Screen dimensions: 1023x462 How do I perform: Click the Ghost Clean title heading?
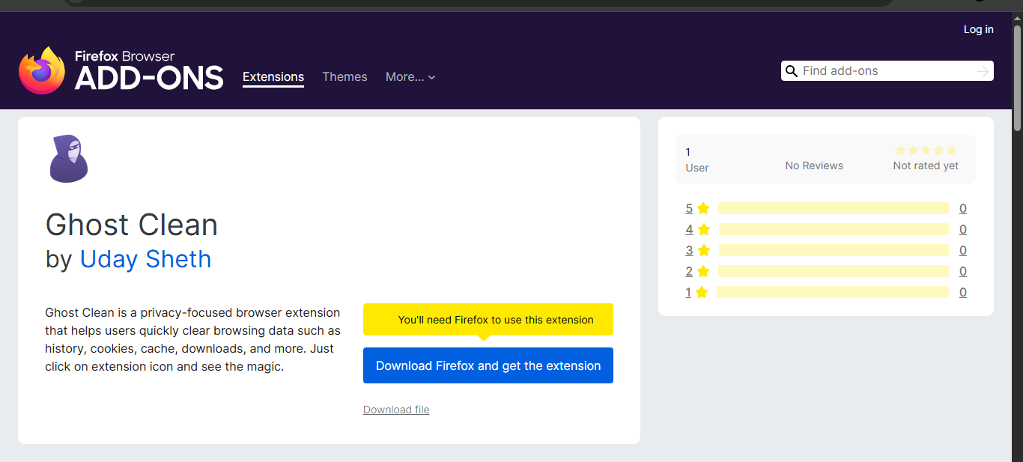pyautogui.click(x=132, y=225)
